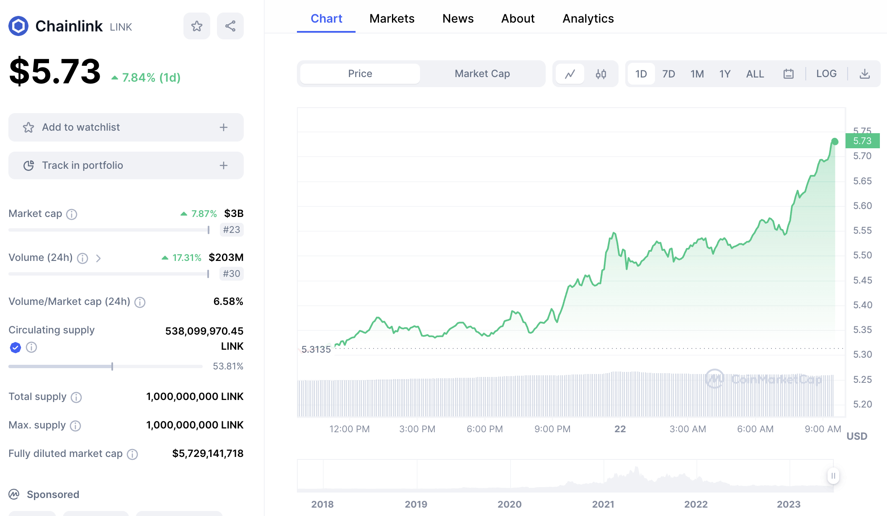887x516 pixels.
Task: Click Fully diluted market cap info icon
Action: coord(132,454)
